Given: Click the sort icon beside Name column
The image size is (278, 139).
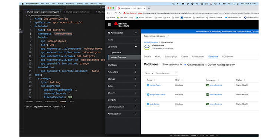Looking at the screenshot, I should pyautogui.click(x=155, y=80).
